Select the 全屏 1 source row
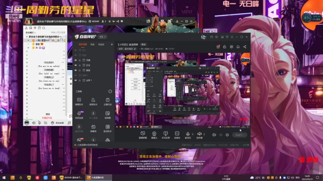323x181 pixels. pos(93,80)
